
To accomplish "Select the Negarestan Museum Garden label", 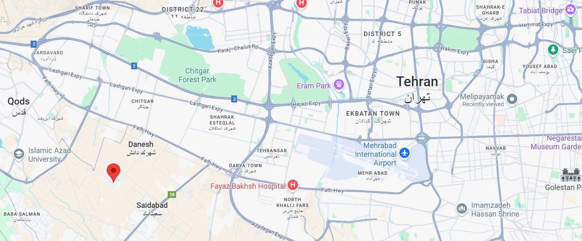I will point(556,142).
